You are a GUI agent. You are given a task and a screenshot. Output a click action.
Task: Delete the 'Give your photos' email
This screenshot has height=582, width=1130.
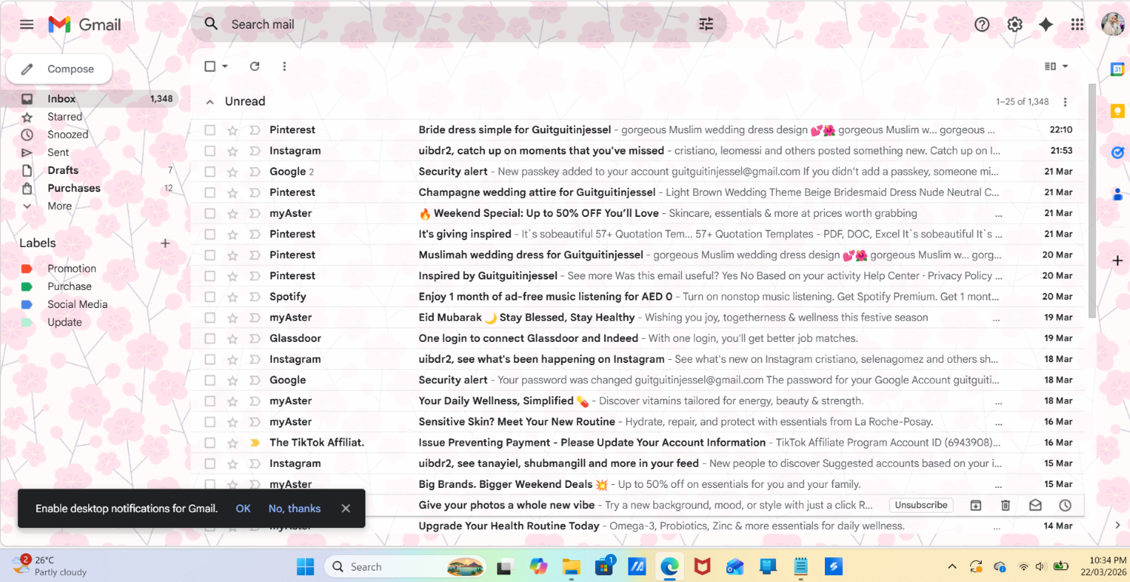point(1005,505)
